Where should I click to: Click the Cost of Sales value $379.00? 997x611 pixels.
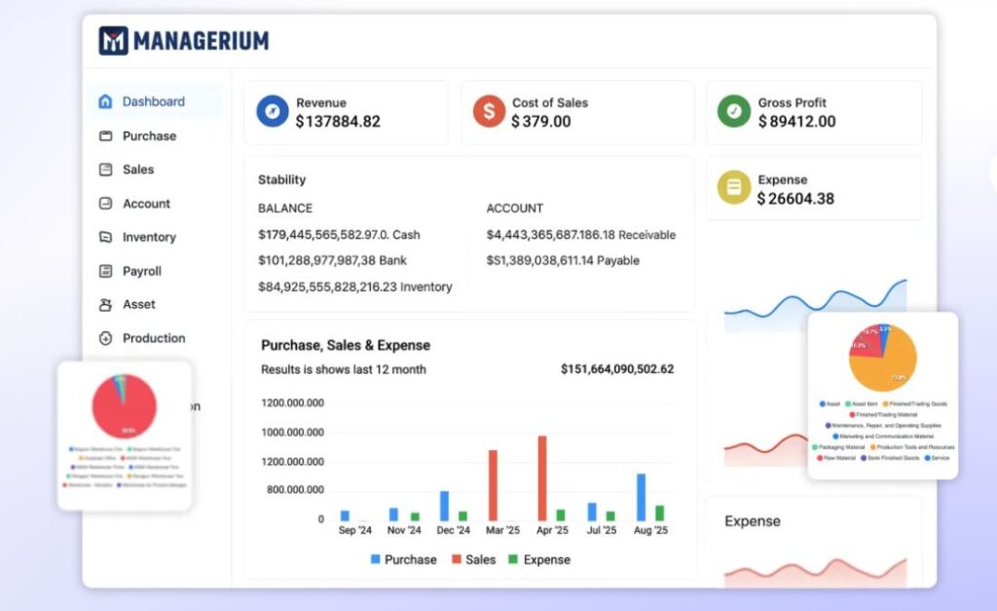(x=541, y=122)
